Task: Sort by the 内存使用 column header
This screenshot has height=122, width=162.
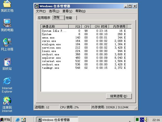Action: pos(118,27)
